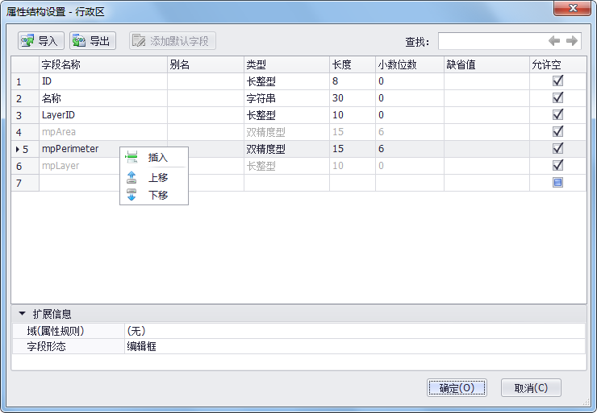The image size is (597, 413).
Task: Uncheck 允许空 for the mpPerimeter row
Action: 557,149
